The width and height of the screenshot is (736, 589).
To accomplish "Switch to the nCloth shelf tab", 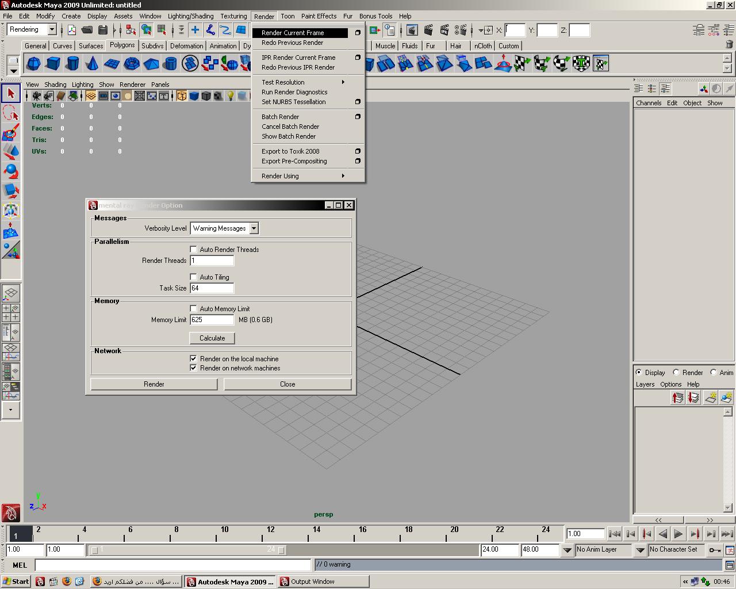I will pyautogui.click(x=483, y=46).
